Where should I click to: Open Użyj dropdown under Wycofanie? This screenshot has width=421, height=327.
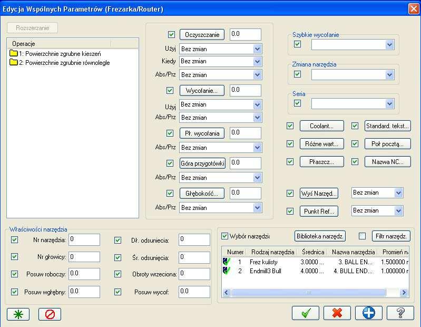[x=220, y=104]
